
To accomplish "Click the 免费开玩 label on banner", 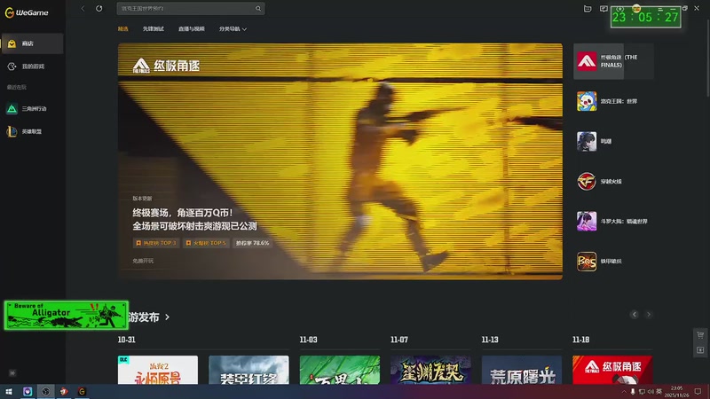I will [143, 261].
